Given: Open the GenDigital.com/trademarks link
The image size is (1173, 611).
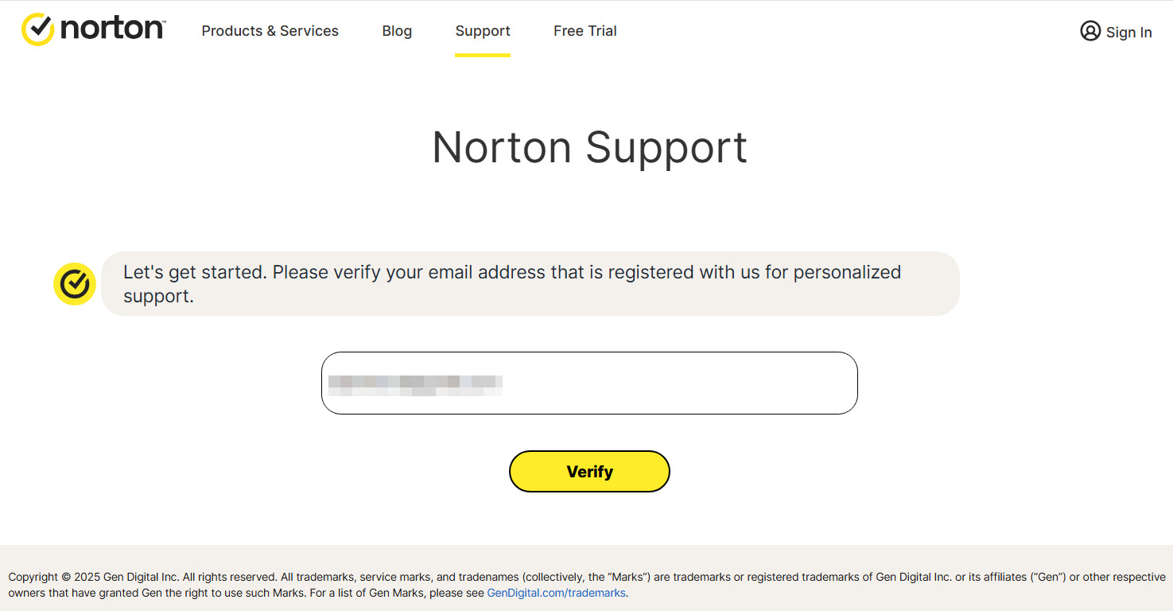Looking at the screenshot, I should click(557, 593).
